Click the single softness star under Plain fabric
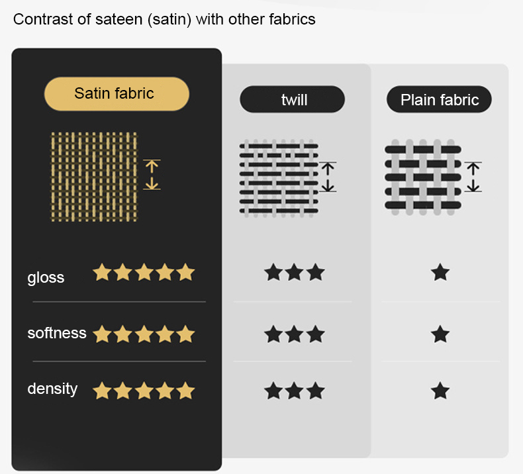 440,334
